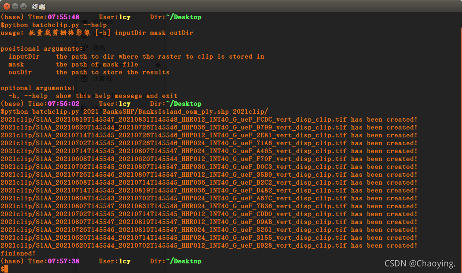Click the output line containing 'ueF_D0C3'
Image resolution: width=462 pixels, height=273 pixels.
pyautogui.click(x=209, y=167)
